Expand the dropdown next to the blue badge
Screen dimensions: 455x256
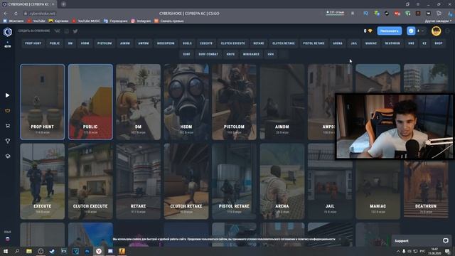[422, 31]
